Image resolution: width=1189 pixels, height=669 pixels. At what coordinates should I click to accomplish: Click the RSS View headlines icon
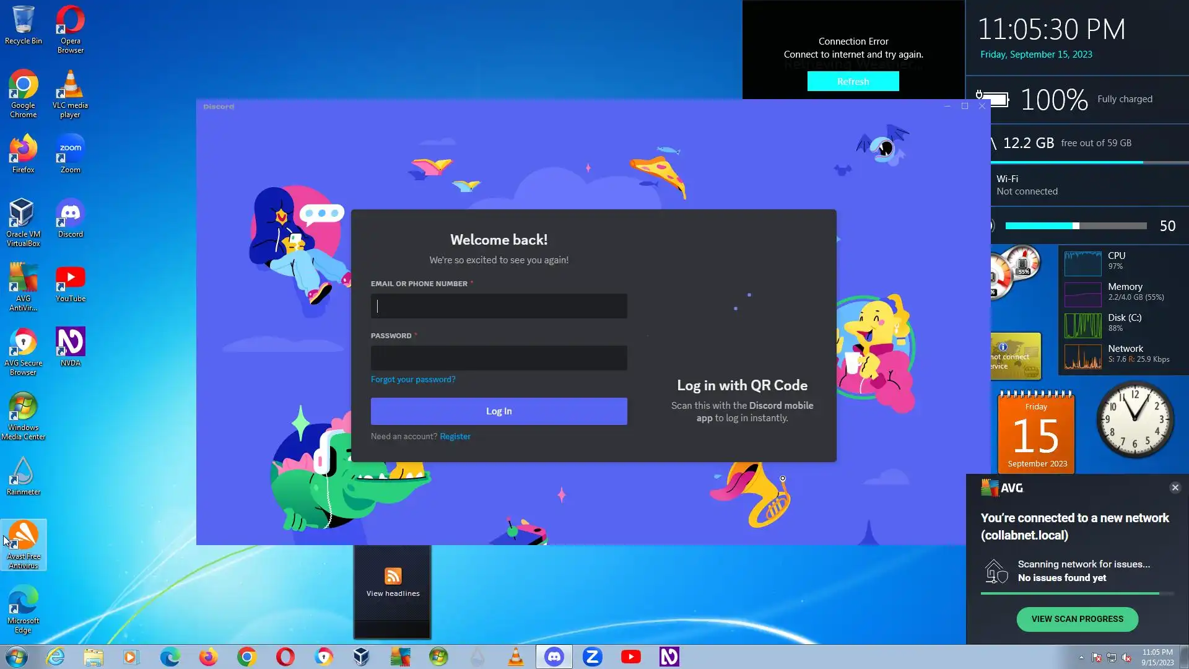tap(393, 576)
